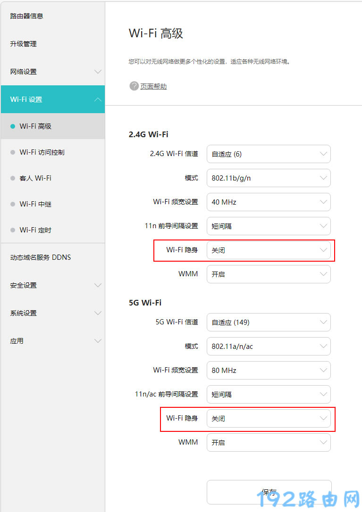Click the 保存 button
362x512 pixels.
pyautogui.click(x=268, y=492)
